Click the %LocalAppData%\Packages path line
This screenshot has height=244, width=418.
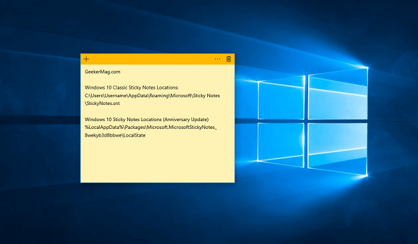click(x=151, y=127)
